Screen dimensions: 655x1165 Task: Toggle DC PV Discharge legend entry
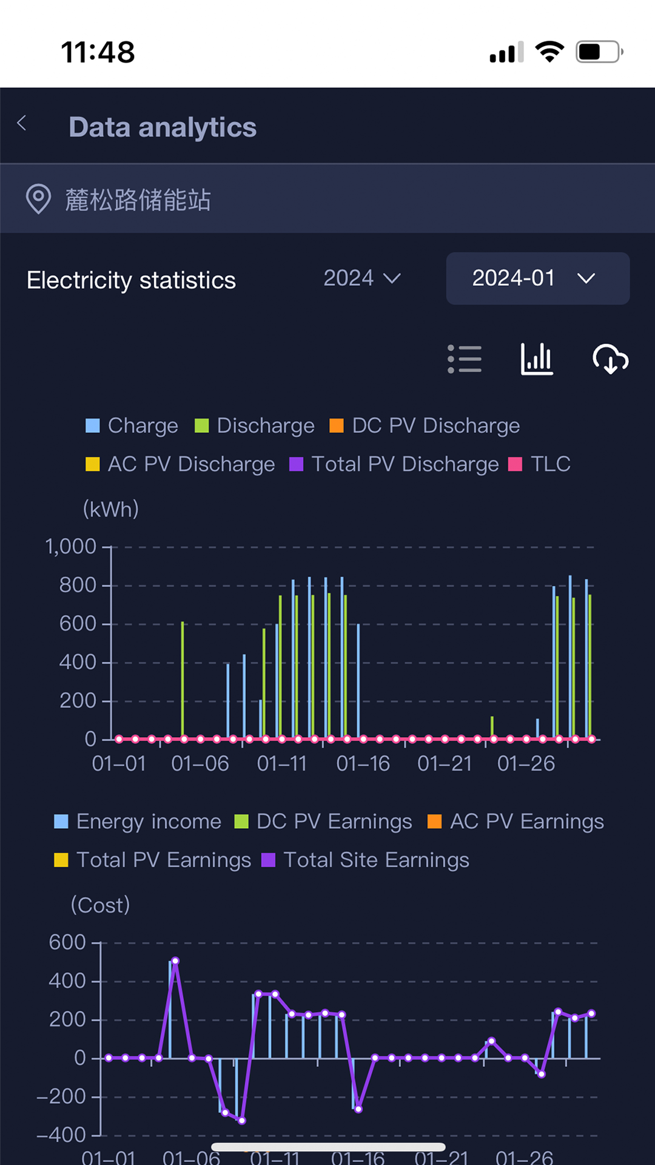425,426
